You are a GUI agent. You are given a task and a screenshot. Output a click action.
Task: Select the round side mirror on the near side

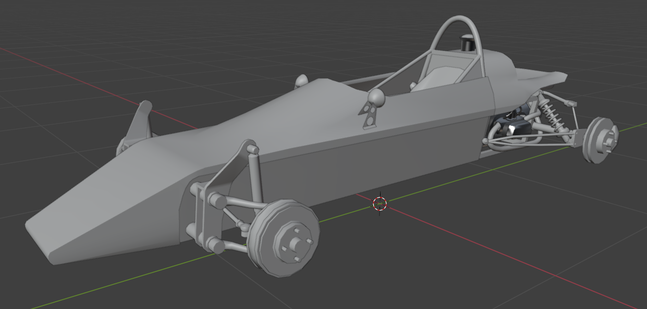tap(376, 97)
